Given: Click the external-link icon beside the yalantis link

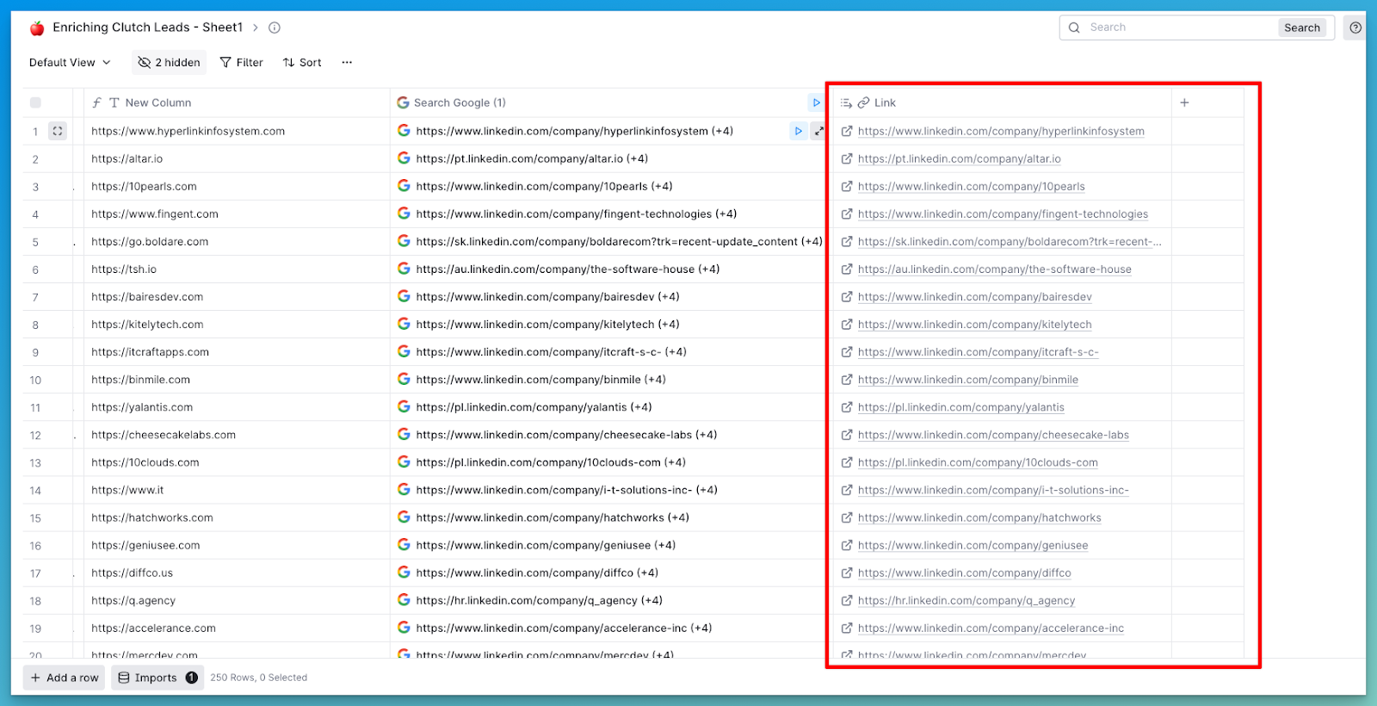Looking at the screenshot, I should (x=847, y=407).
